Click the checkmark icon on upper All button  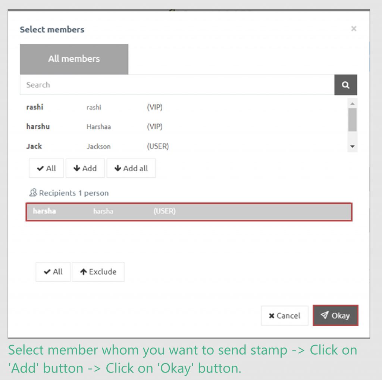(40, 168)
